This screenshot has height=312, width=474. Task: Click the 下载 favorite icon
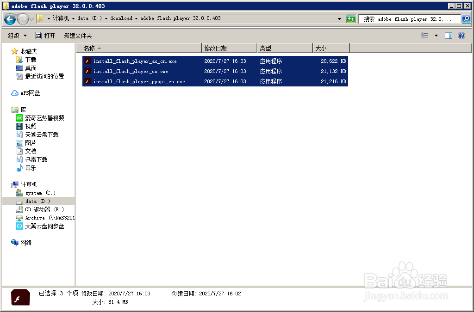pyautogui.click(x=19, y=59)
